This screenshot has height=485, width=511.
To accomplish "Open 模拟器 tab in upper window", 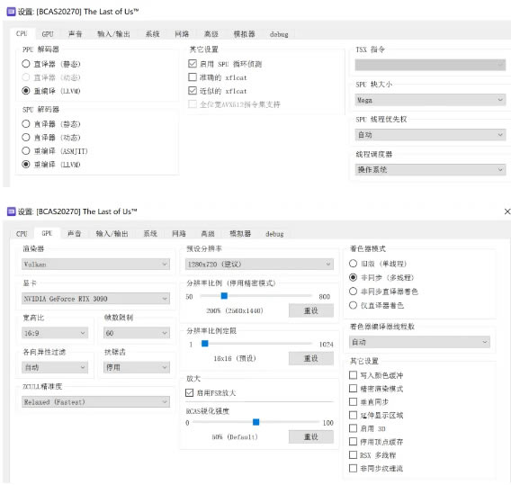I will [x=244, y=34].
